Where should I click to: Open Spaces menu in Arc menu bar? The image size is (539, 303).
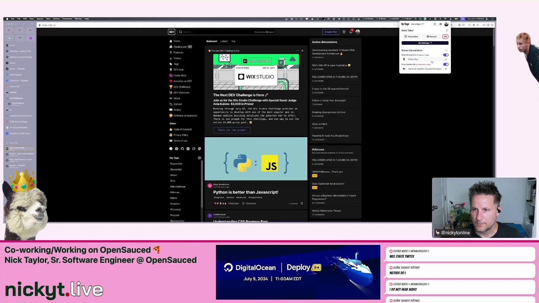[x=40, y=19]
